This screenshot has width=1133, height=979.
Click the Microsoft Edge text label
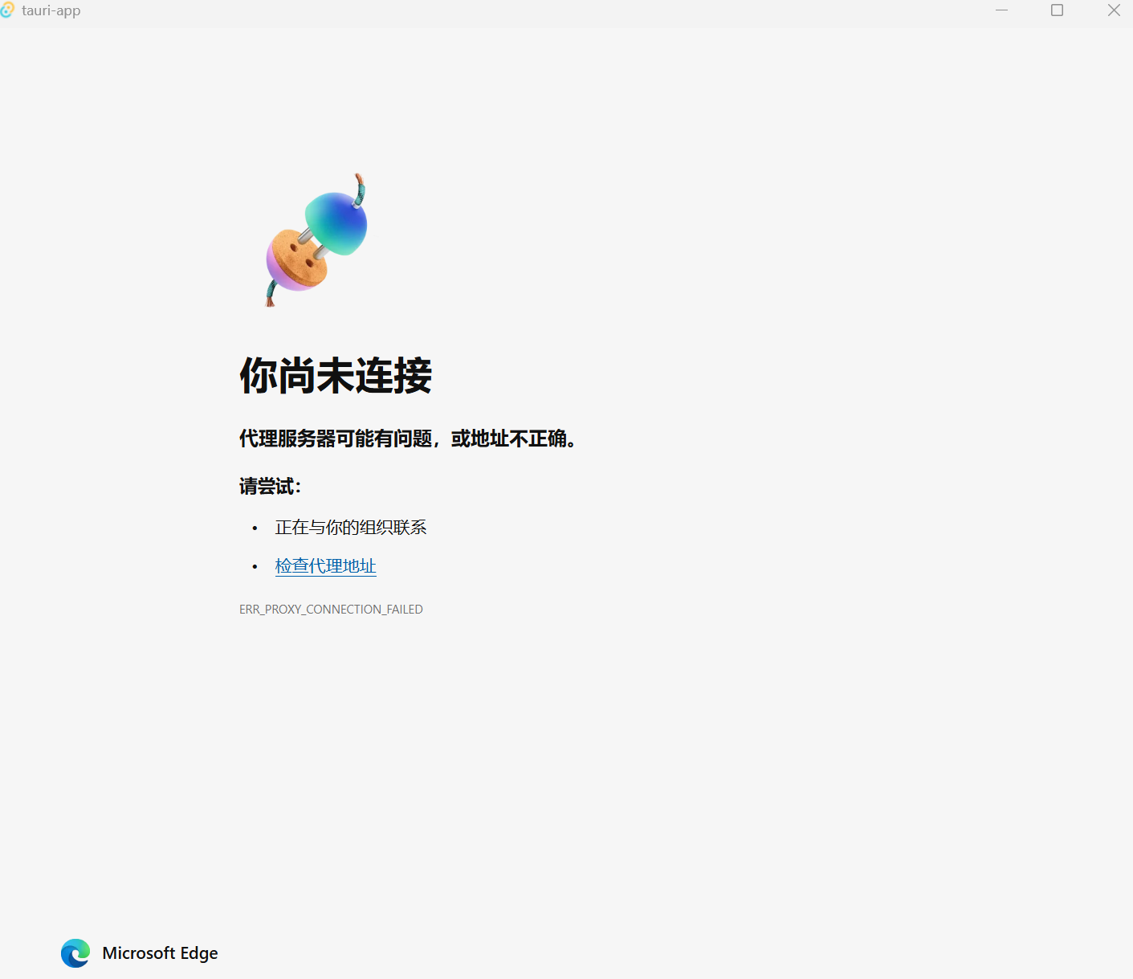[161, 953]
